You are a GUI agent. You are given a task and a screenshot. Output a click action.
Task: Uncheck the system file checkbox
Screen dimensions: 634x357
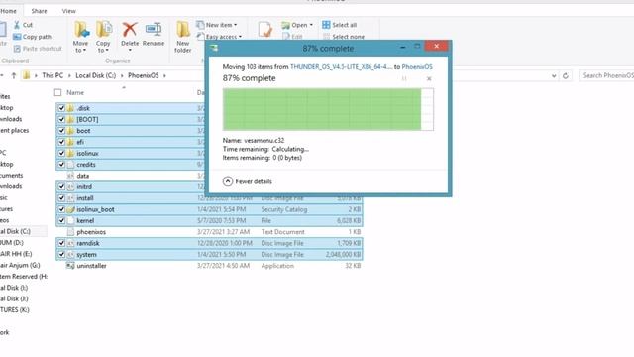point(61,254)
